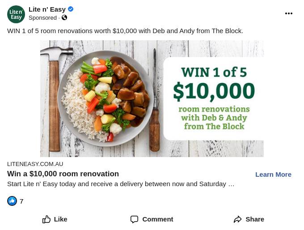Open the three-dot post options menu
The height and width of the screenshot is (230, 304).
(288, 13)
